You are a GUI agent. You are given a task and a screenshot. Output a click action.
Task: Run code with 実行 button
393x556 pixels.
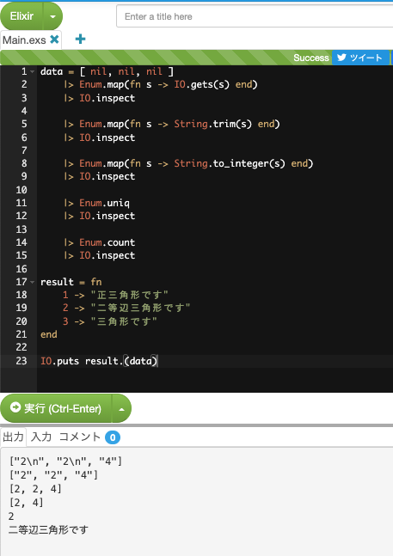56,408
